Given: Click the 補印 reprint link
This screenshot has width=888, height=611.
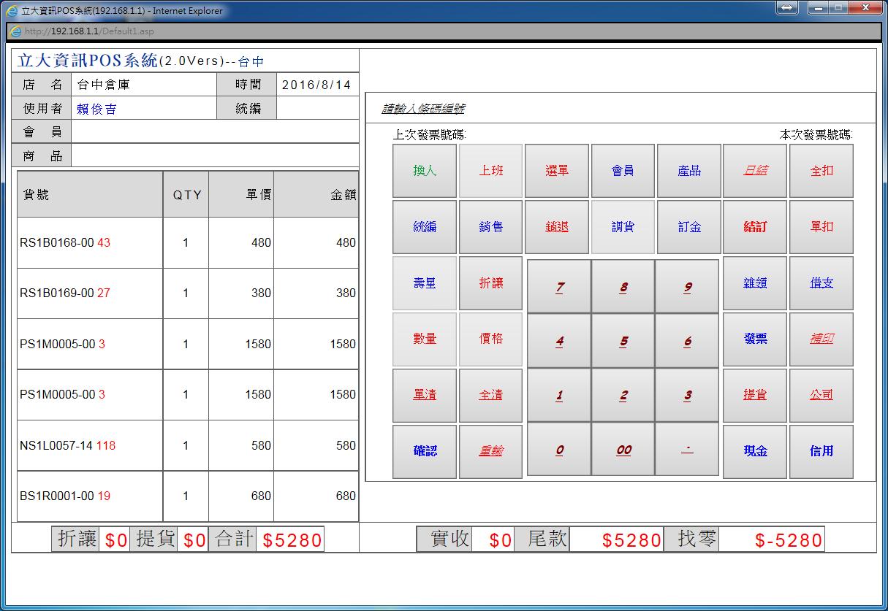Looking at the screenshot, I should click(x=821, y=339).
